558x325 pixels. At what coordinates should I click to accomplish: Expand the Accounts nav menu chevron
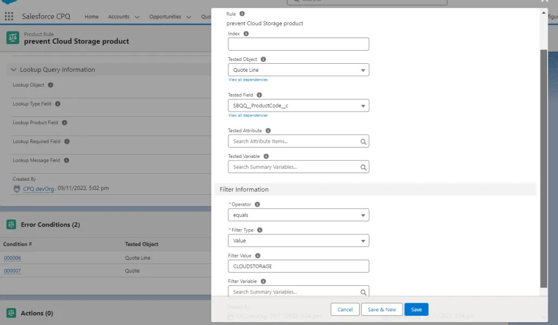[137, 17]
